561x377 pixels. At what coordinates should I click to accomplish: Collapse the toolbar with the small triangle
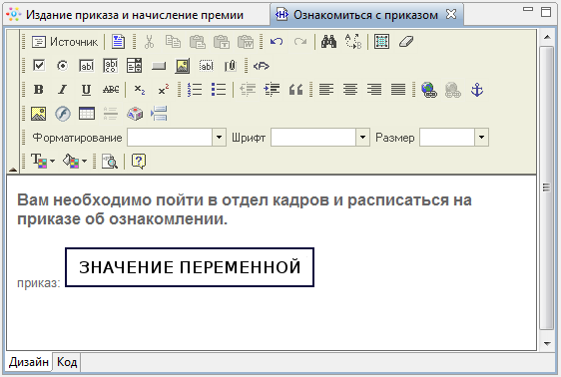(x=13, y=170)
